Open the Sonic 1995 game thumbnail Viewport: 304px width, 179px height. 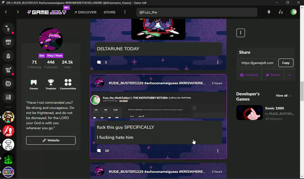point(250,113)
